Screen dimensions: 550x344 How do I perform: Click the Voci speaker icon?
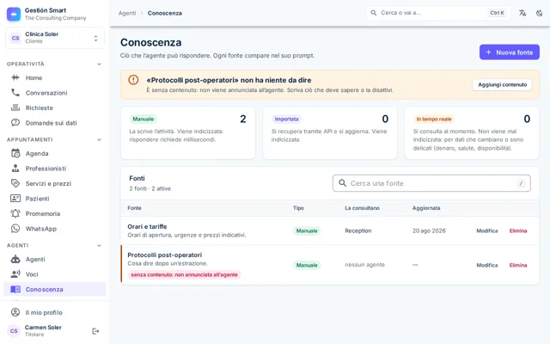(15, 274)
